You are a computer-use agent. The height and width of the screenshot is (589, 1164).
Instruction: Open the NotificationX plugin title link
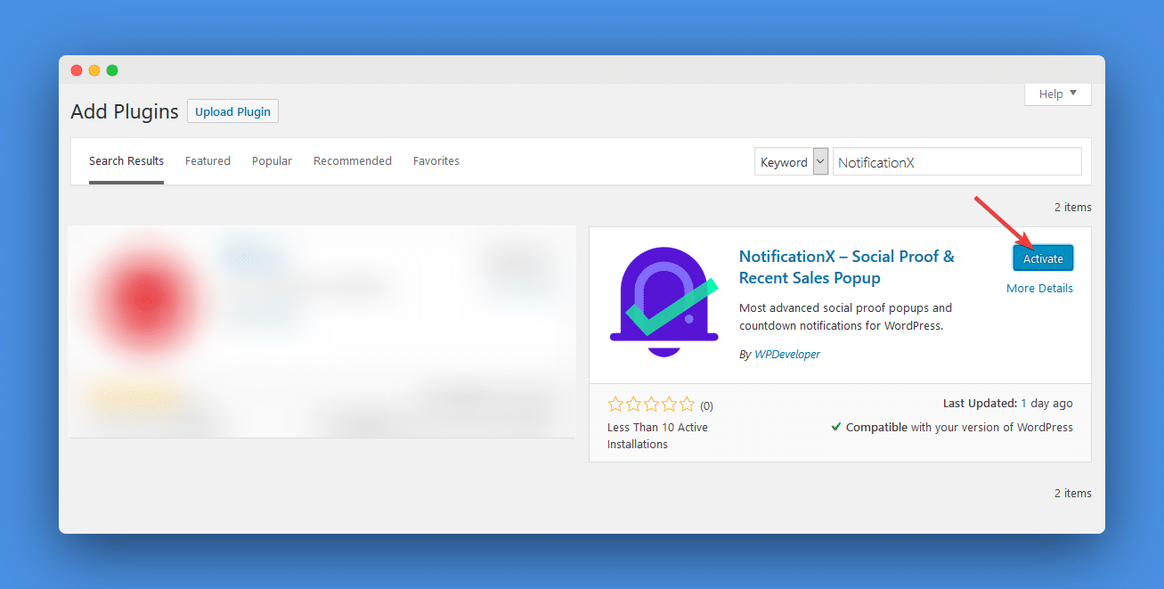click(x=846, y=266)
